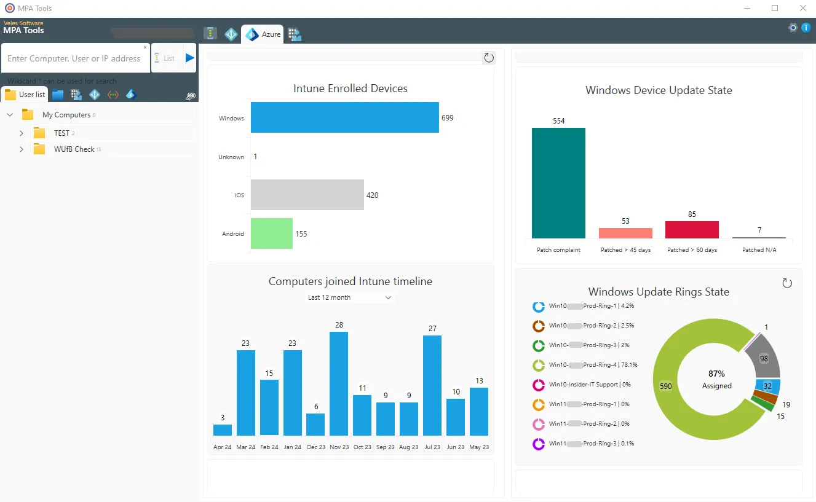Expand the TEST folder in the tree
This screenshot has width=816, height=502.
pos(22,133)
